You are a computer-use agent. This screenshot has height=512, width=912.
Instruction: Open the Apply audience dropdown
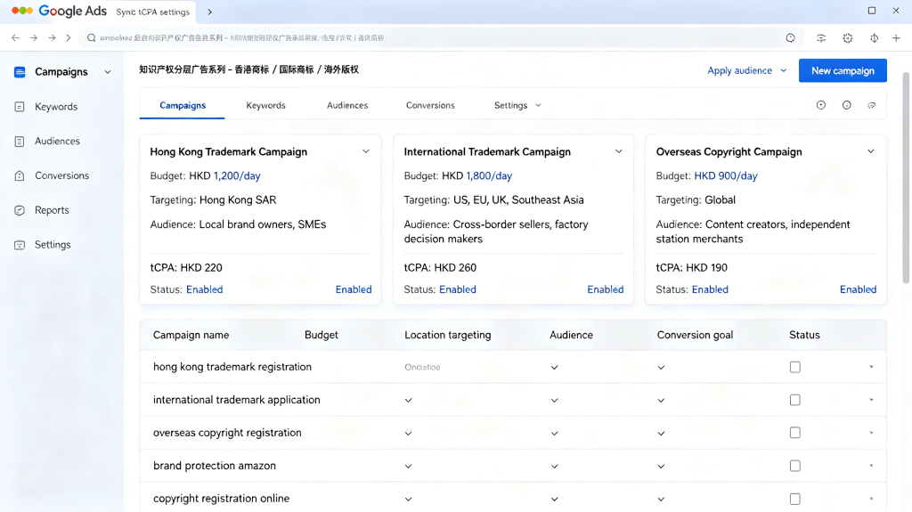click(x=747, y=70)
